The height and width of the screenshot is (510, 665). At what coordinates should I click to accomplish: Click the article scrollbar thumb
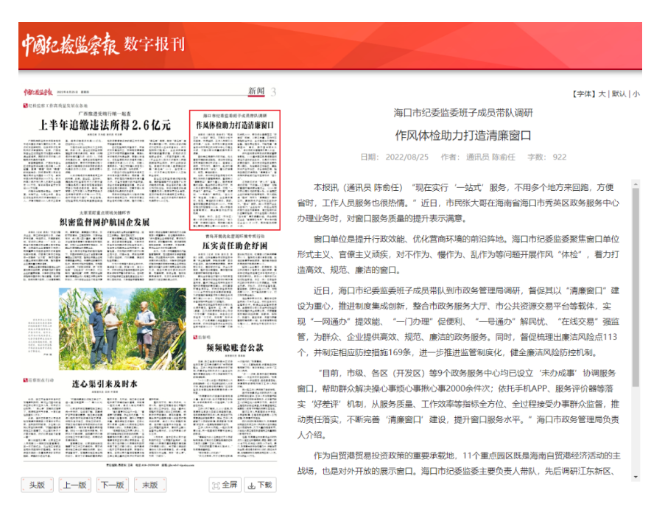point(636,287)
